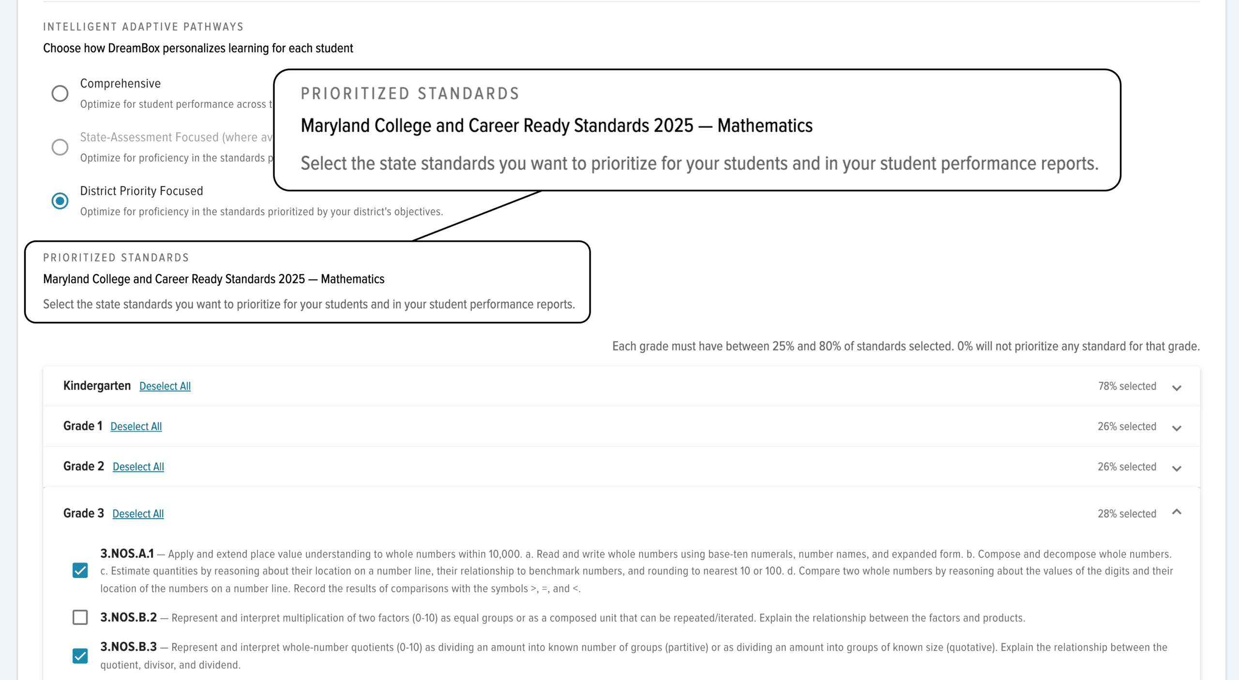Screen dimensions: 1239x680
Task: Click the Grade 3 row heading
Action: (x=84, y=513)
